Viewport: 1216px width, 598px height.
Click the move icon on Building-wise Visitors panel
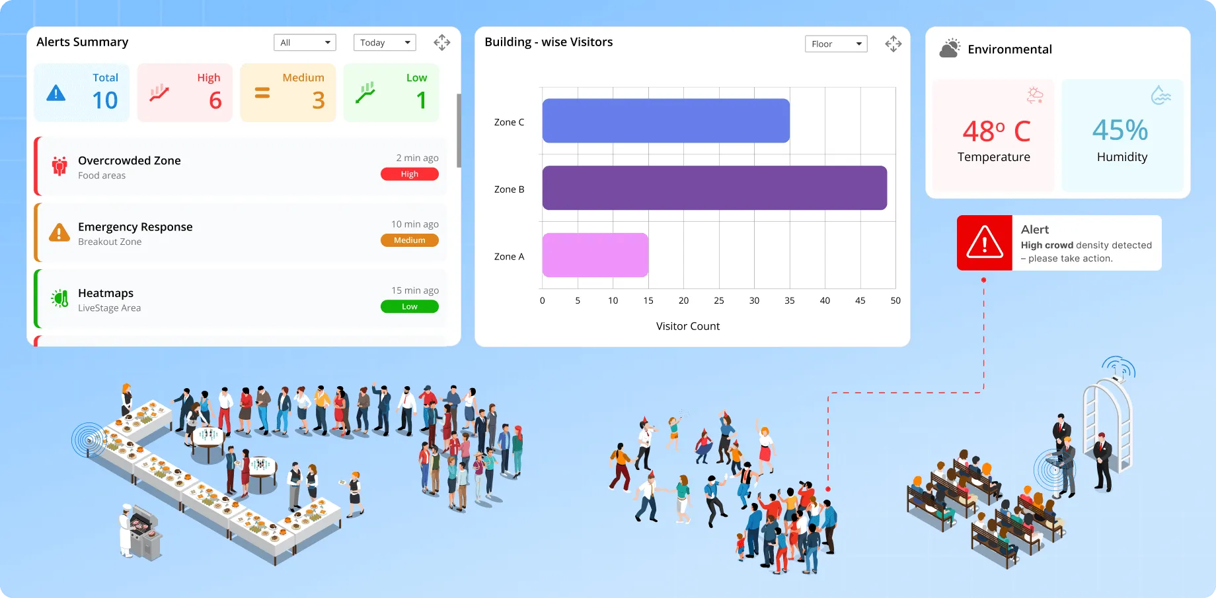(x=893, y=44)
